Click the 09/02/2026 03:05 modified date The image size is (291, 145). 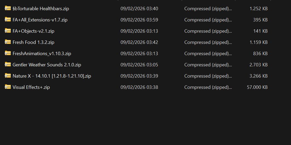pyautogui.click(x=139, y=65)
